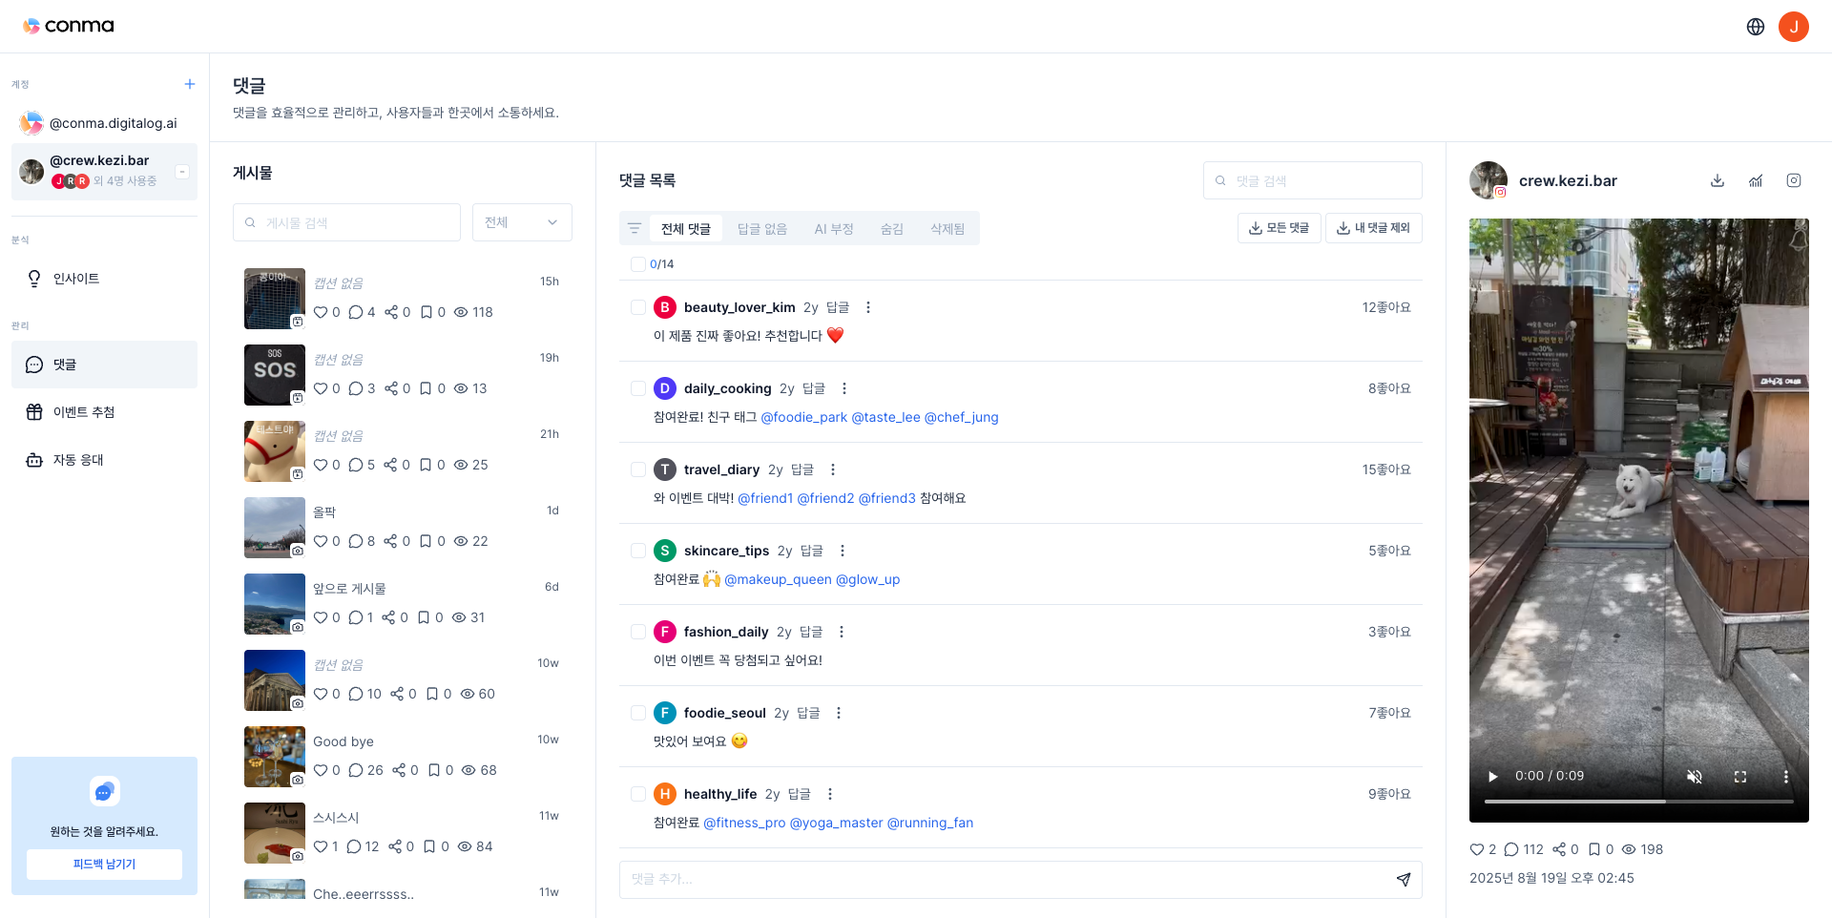Switch to the 답글 없음 tab
This screenshot has width=1832, height=918.
(x=761, y=228)
